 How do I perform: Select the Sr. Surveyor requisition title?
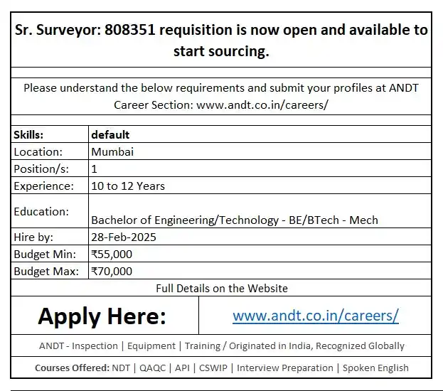coord(221,41)
